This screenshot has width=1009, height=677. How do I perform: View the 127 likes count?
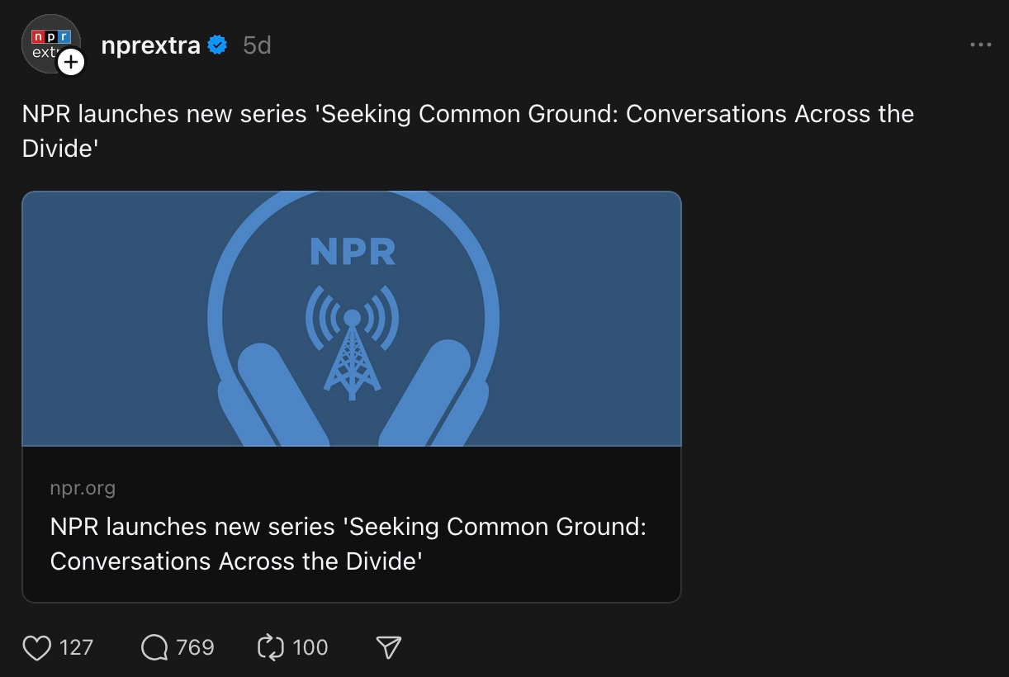click(76, 647)
